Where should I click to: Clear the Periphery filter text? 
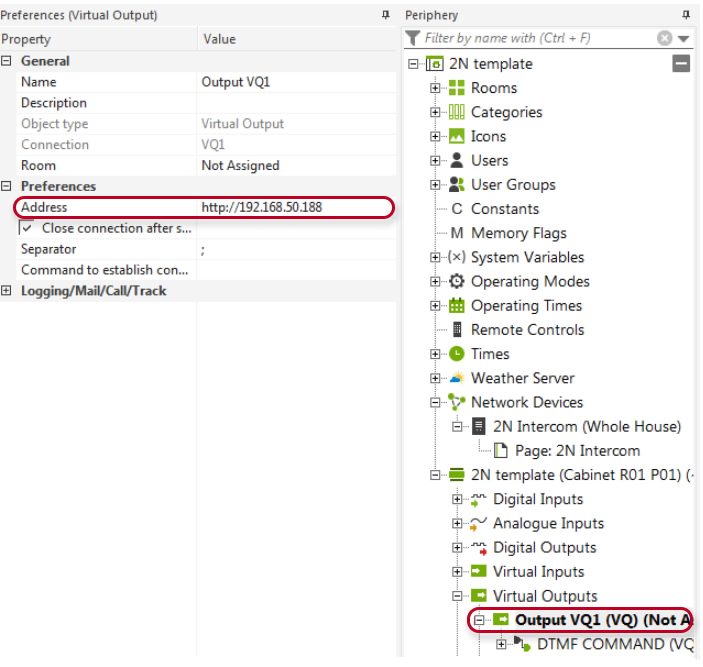[x=664, y=38]
